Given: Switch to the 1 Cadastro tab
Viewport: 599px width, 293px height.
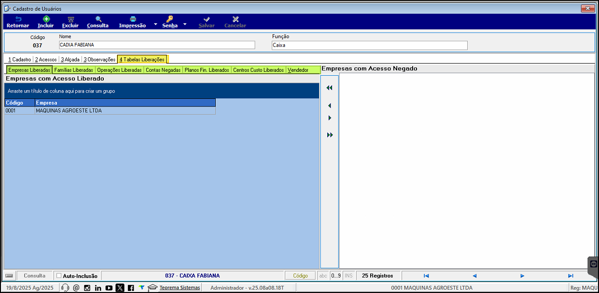Looking at the screenshot, I should pyautogui.click(x=19, y=59).
